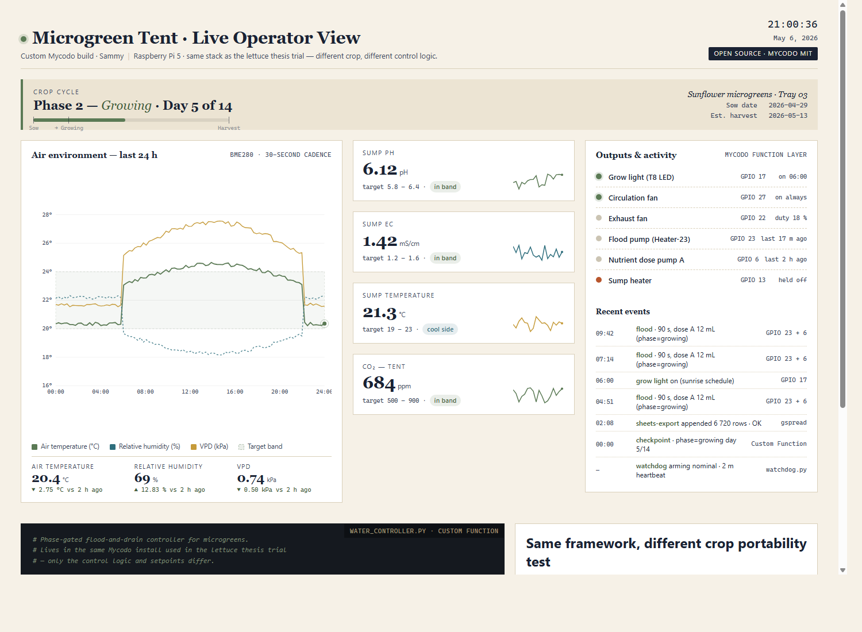Image resolution: width=862 pixels, height=632 pixels.
Task: Click the Grow light (T8 LED) label
Action: [x=641, y=177]
